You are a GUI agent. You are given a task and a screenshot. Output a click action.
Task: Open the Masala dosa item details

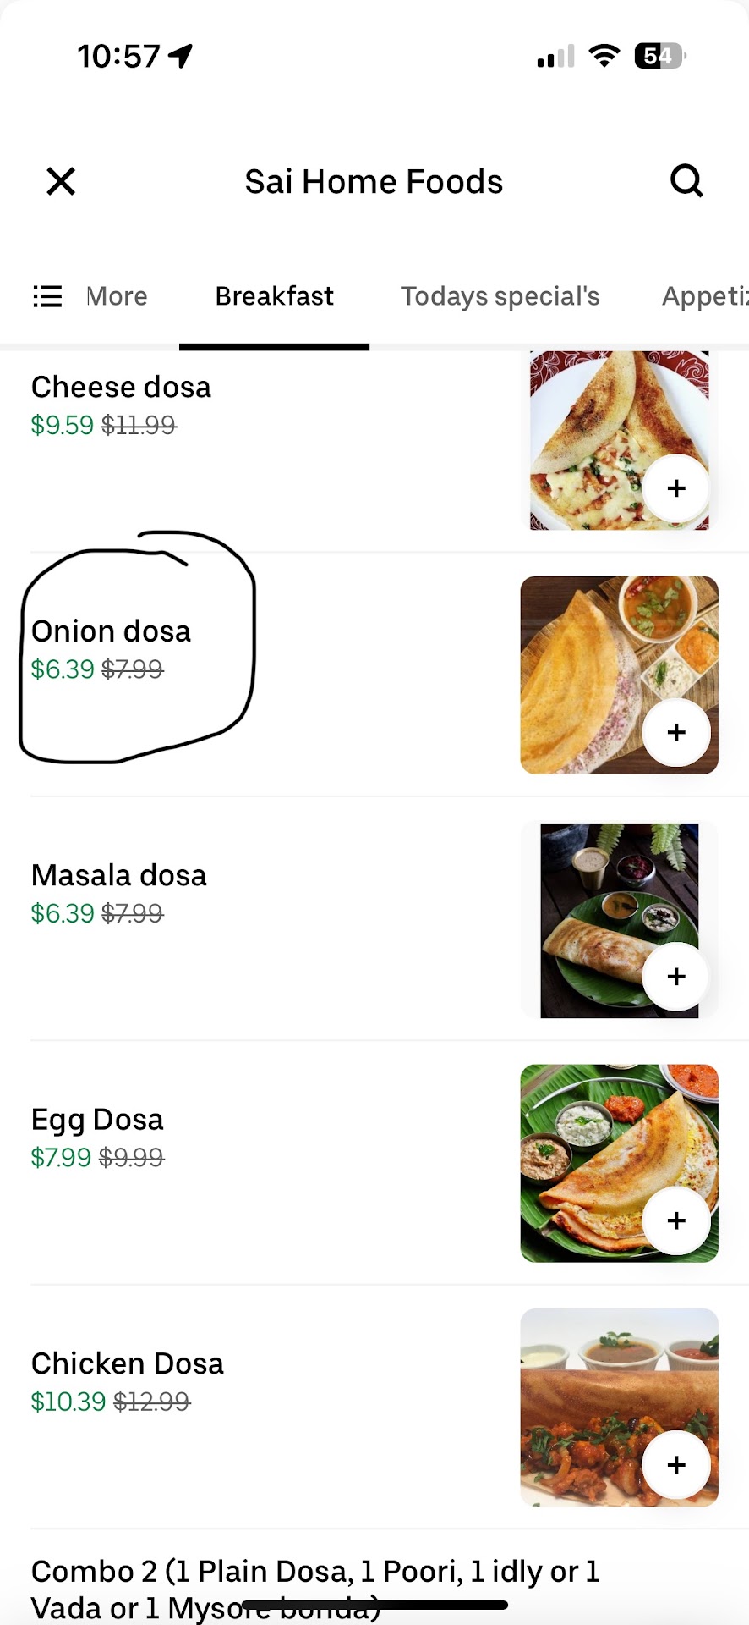118,875
